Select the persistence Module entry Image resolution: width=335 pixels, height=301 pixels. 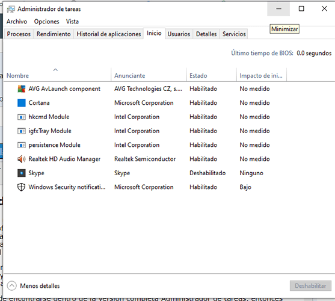coord(55,145)
